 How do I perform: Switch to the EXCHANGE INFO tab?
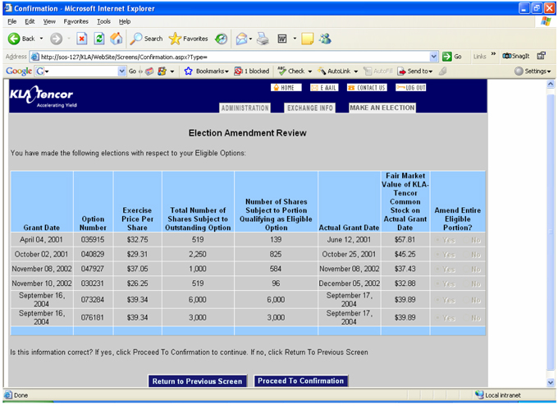pyautogui.click(x=309, y=108)
